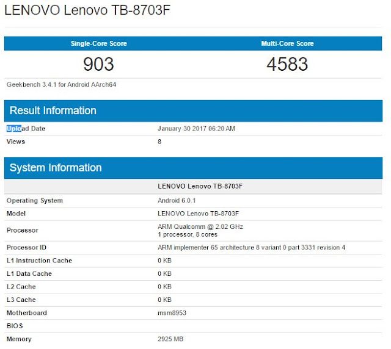Select the multi-core score value 4583
Viewport: 391px width, 349px height.
pyautogui.click(x=287, y=64)
